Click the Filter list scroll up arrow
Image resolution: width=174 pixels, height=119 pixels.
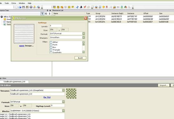point(83,42)
